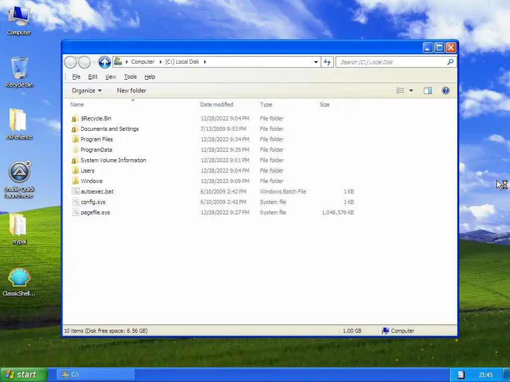Click the Back navigation button

click(70, 62)
